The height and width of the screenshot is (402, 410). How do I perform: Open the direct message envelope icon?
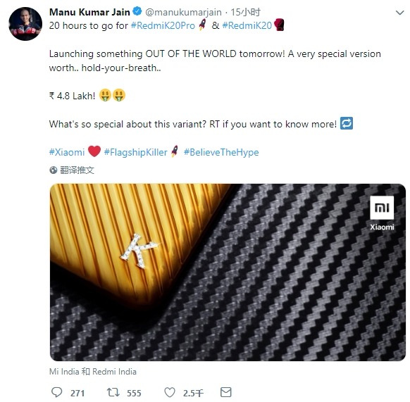[226, 392]
